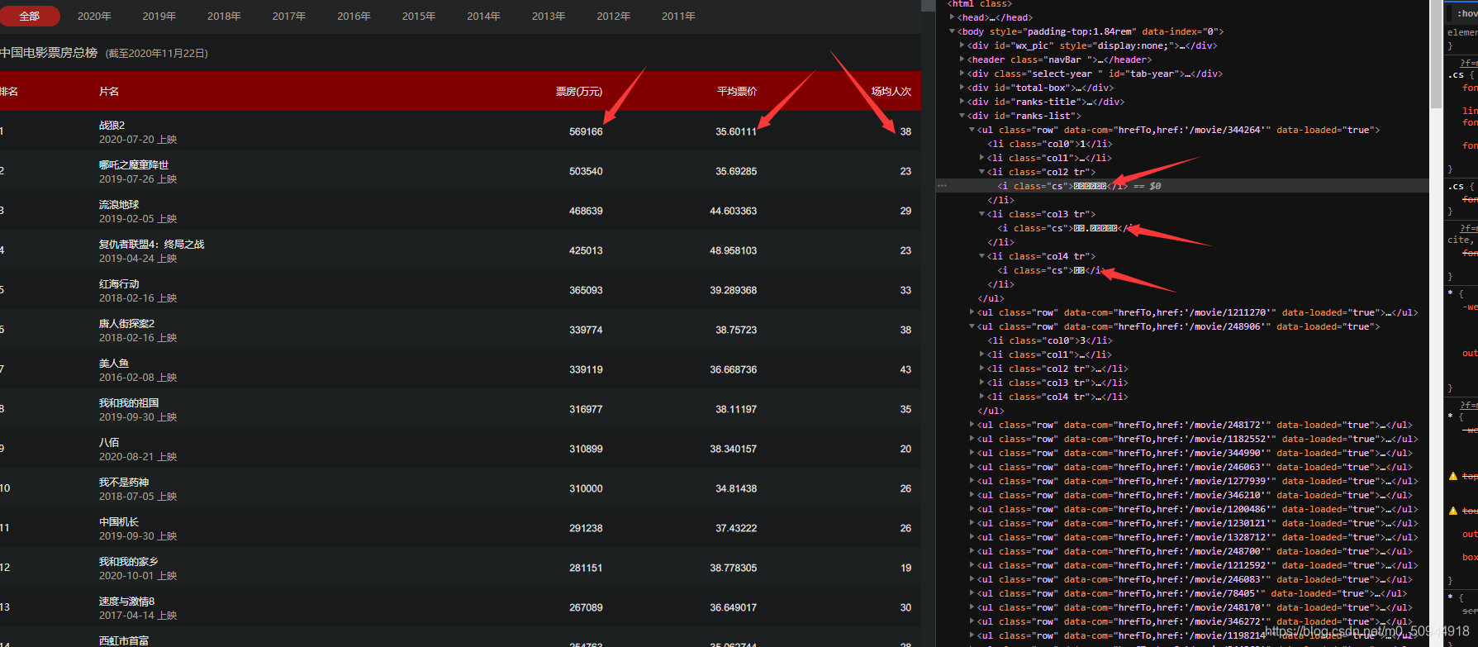Select the 全部 year tab
This screenshot has width=1478, height=647.
(30, 16)
